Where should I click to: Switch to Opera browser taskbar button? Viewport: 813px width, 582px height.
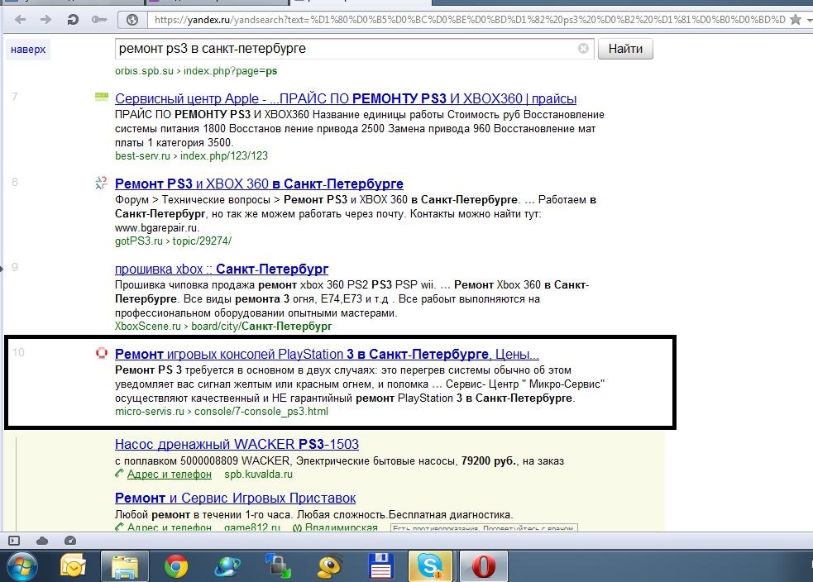[483, 566]
